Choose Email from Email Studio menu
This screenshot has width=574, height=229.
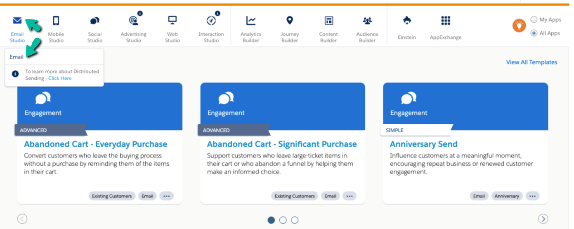click(17, 57)
